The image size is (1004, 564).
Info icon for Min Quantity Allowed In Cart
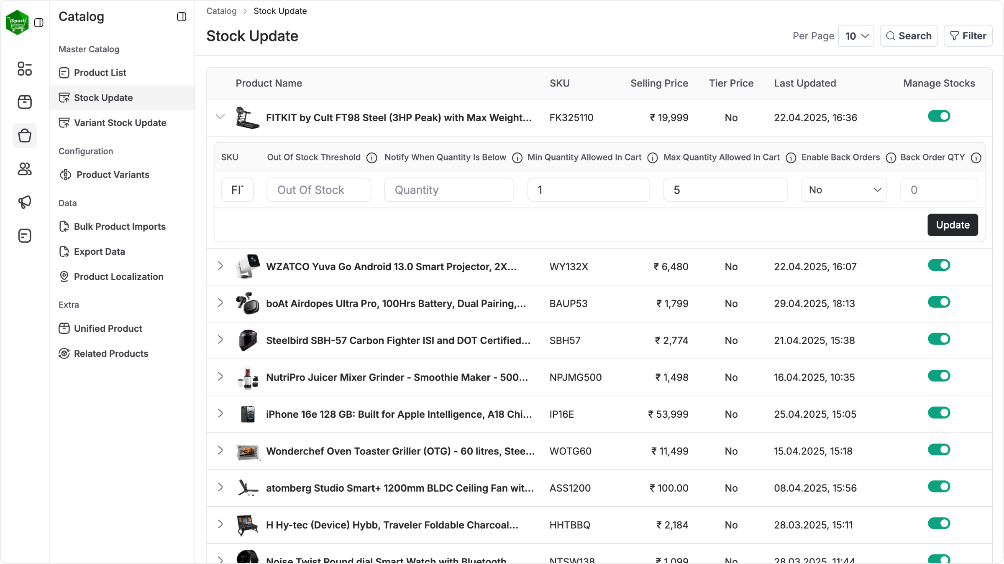click(653, 158)
